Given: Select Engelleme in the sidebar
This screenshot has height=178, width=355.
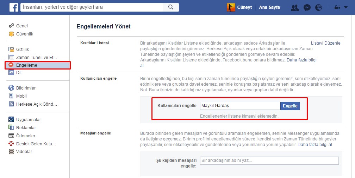Looking at the screenshot, I should click(x=26, y=65).
